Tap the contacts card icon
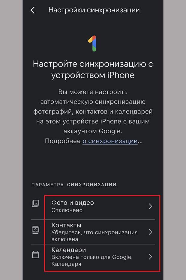 pyautogui.click(x=35, y=230)
